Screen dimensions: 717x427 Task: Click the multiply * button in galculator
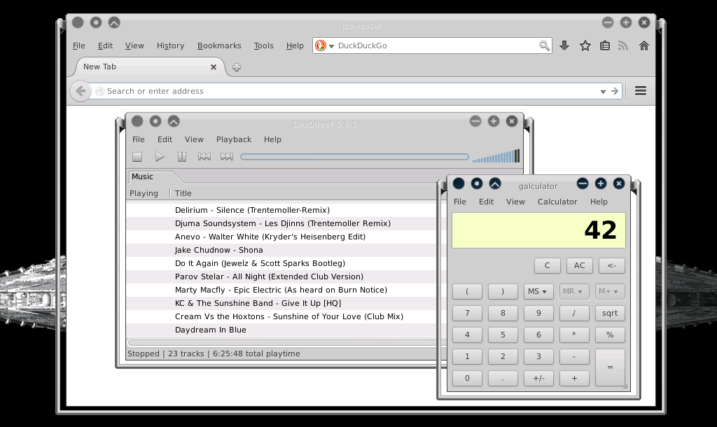coord(574,335)
